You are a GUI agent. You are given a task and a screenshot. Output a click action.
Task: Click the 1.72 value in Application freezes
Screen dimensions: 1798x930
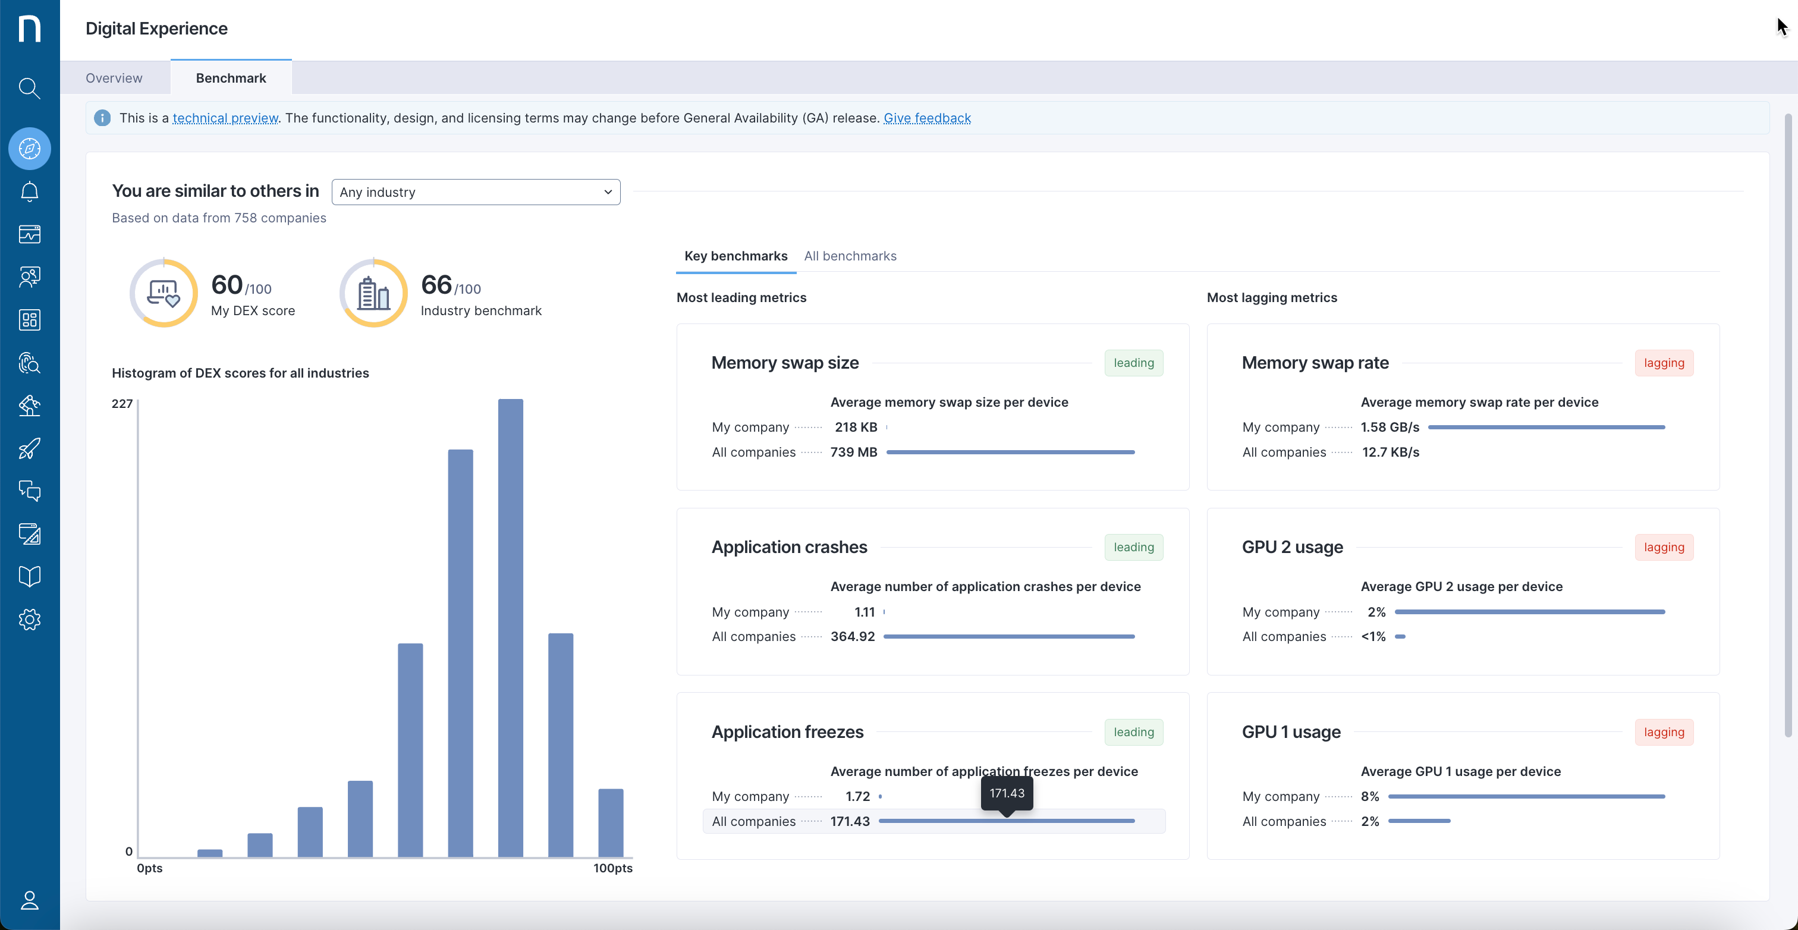858,796
